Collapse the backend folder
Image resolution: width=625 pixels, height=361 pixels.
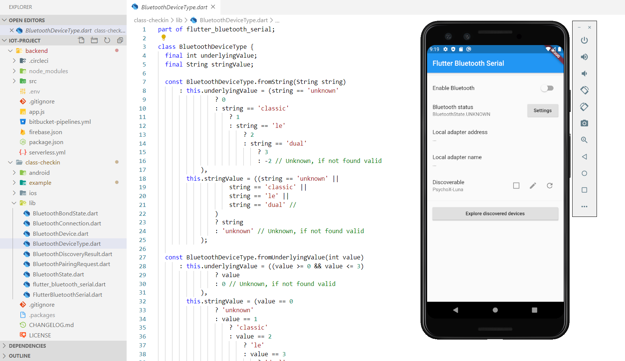(10, 51)
